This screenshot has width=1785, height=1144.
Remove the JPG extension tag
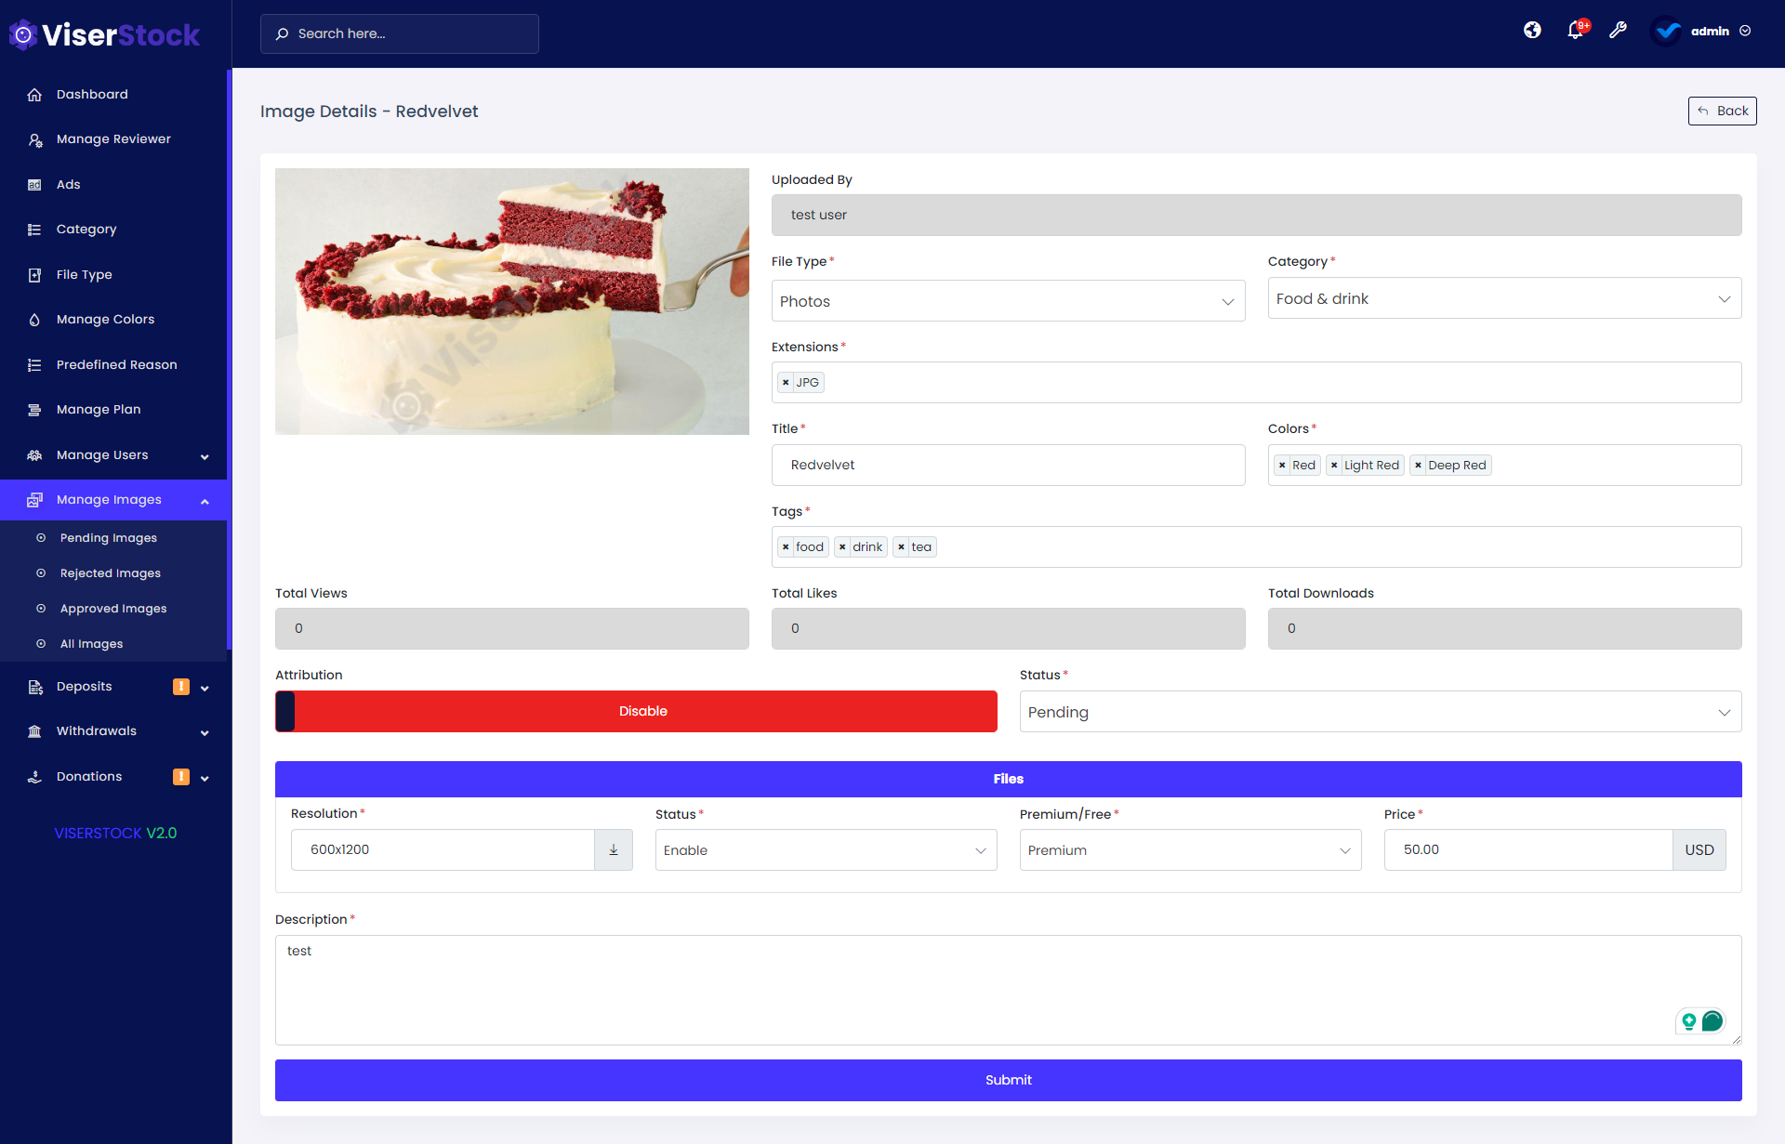coord(787,382)
